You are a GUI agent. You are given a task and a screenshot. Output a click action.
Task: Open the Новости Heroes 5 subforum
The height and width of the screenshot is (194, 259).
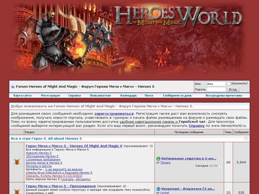39,153
